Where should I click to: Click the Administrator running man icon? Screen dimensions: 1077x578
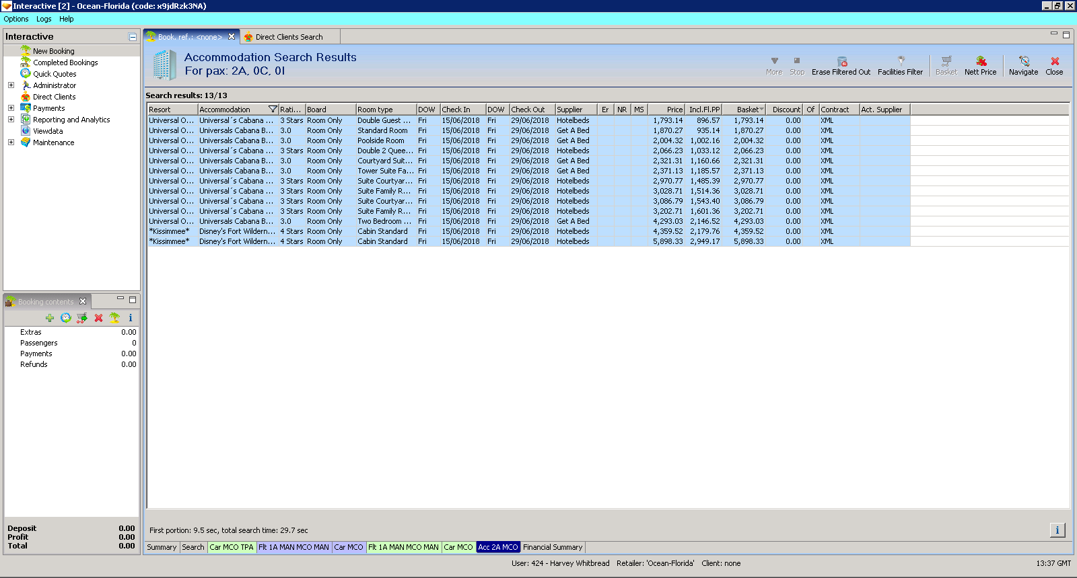click(26, 85)
